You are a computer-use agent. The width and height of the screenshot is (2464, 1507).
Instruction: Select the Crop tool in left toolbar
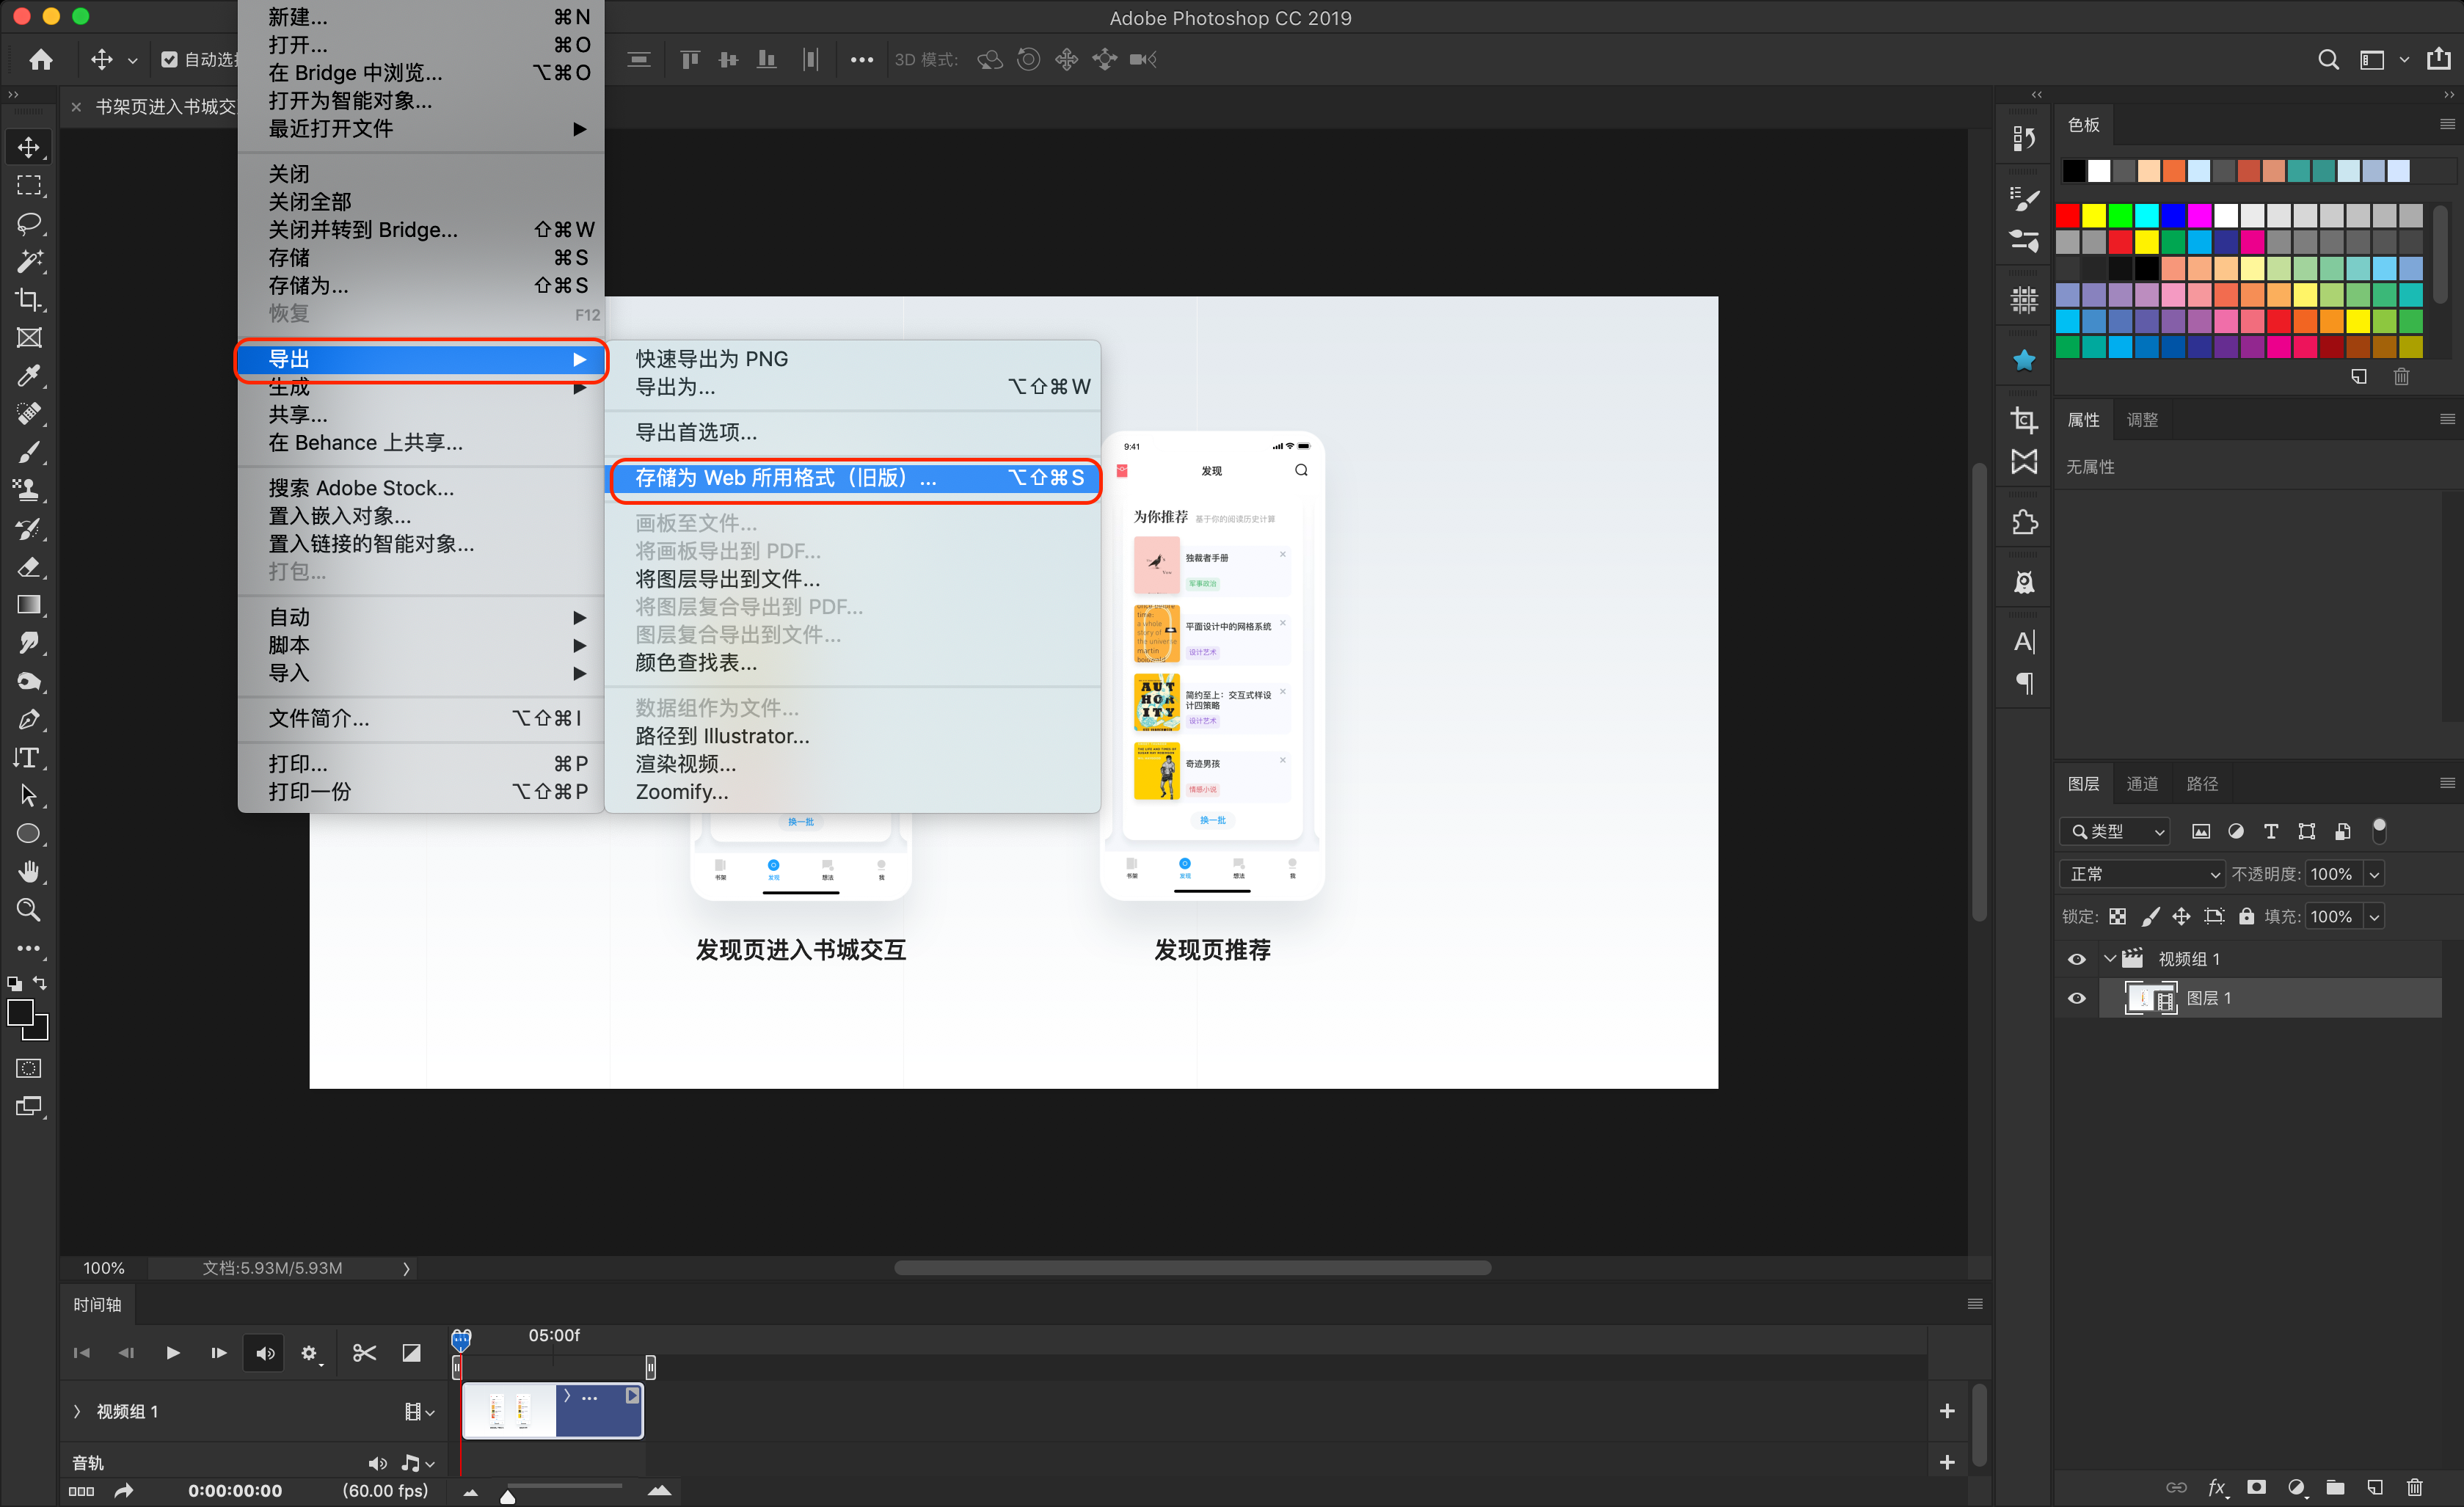(28, 300)
